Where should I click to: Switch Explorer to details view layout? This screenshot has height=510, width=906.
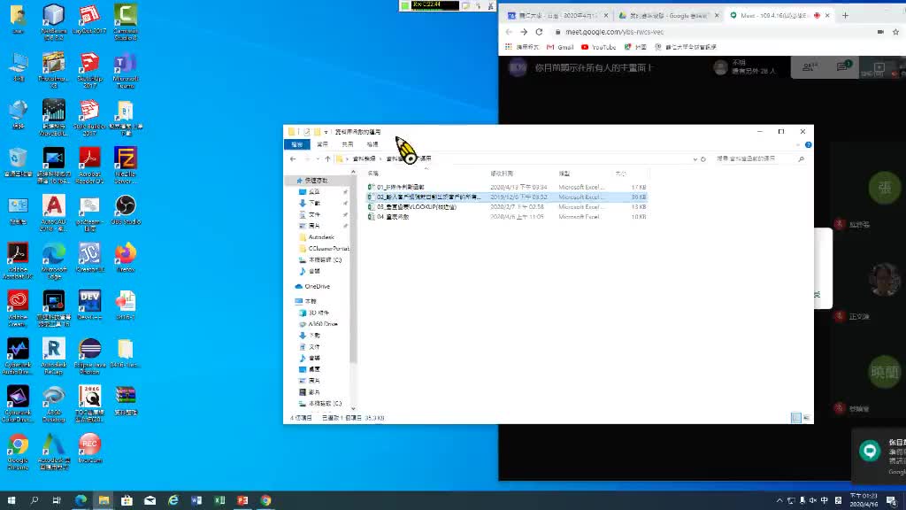pos(795,418)
